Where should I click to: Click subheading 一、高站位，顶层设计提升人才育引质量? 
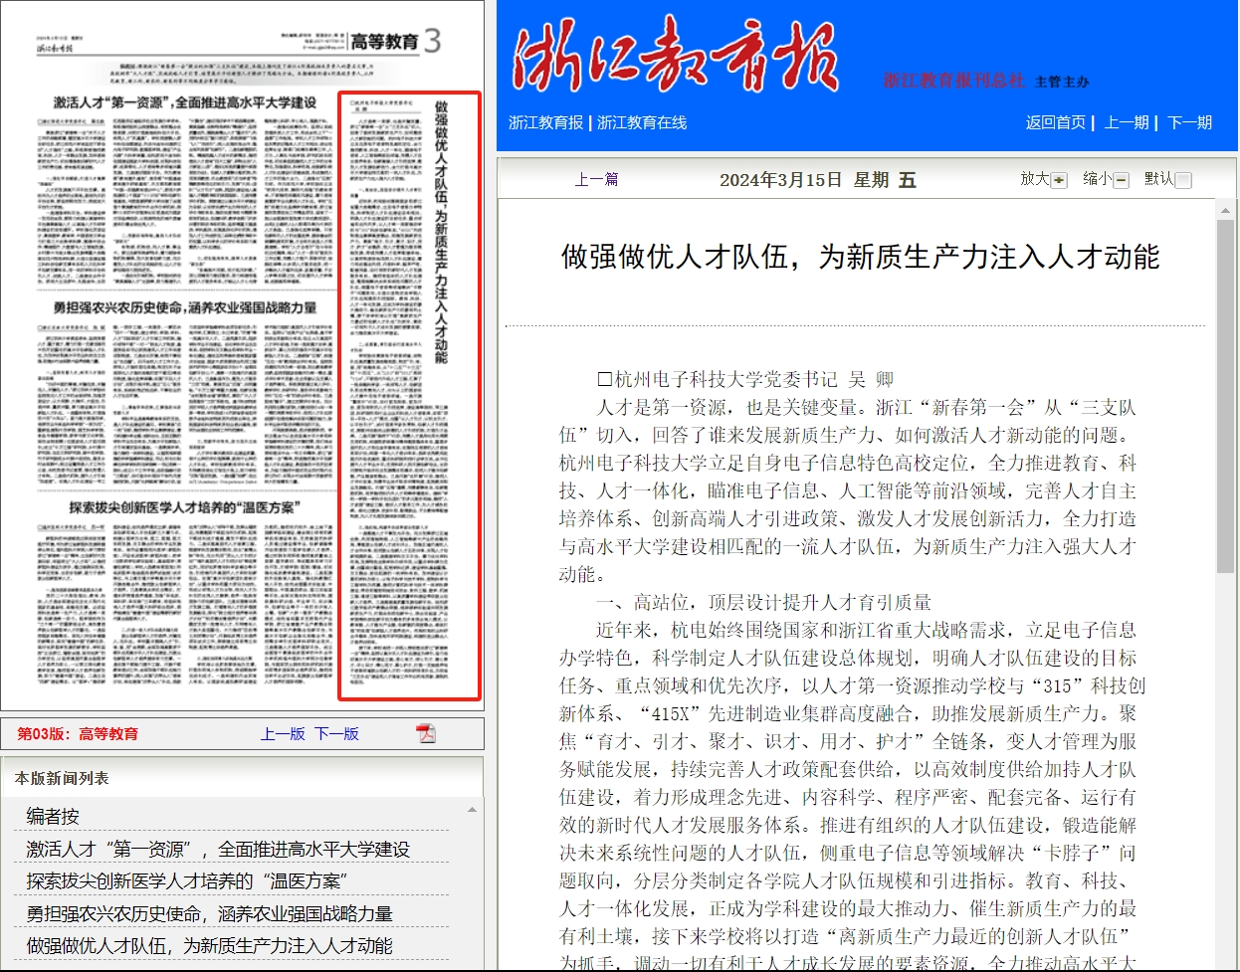(764, 602)
